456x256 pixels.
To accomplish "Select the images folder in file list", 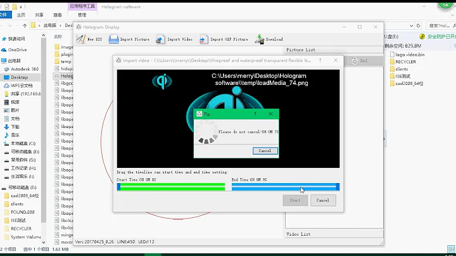I will (x=66, y=47).
